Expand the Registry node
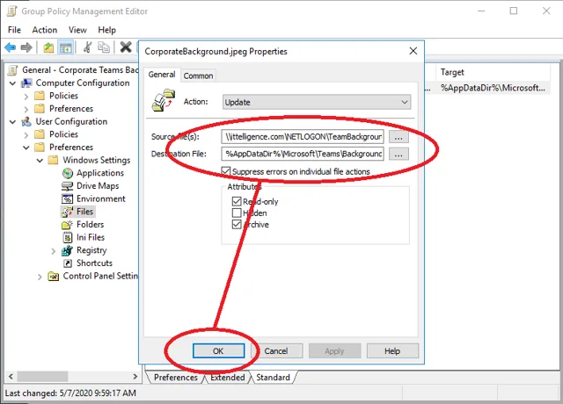This screenshot has width=563, height=404. (54, 251)
